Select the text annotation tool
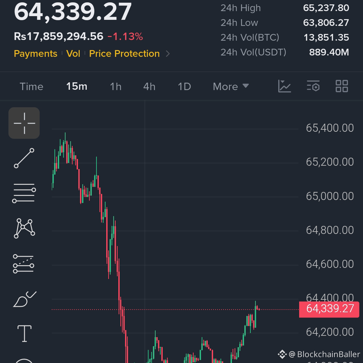The height and width of the screenshot is (363, 363). coord(25,334)
